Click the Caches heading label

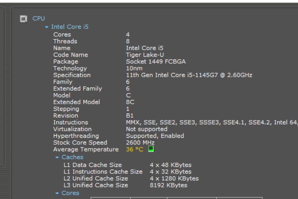click(72, 157)
